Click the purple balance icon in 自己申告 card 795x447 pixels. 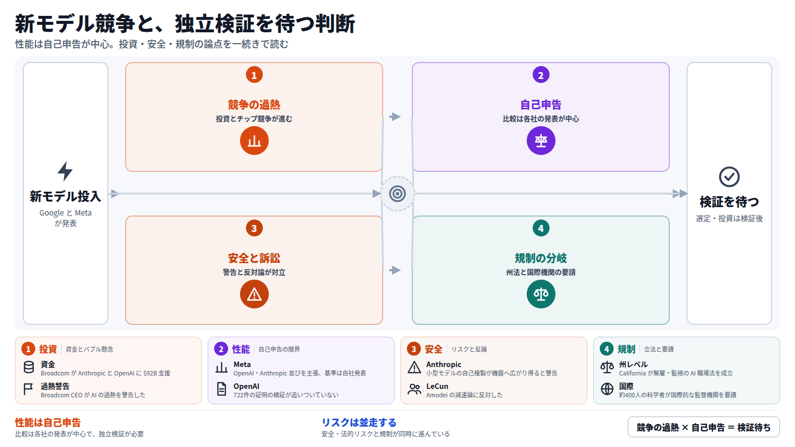click(541, 141)
